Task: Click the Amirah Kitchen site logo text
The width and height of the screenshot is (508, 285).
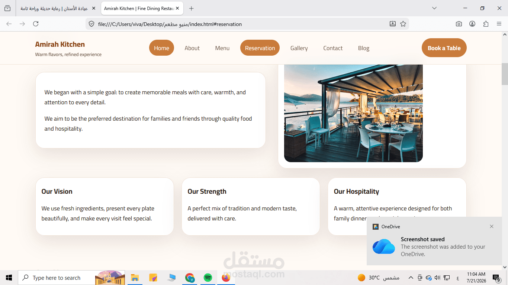Action: pyautogui.click(x=60, y=44)
